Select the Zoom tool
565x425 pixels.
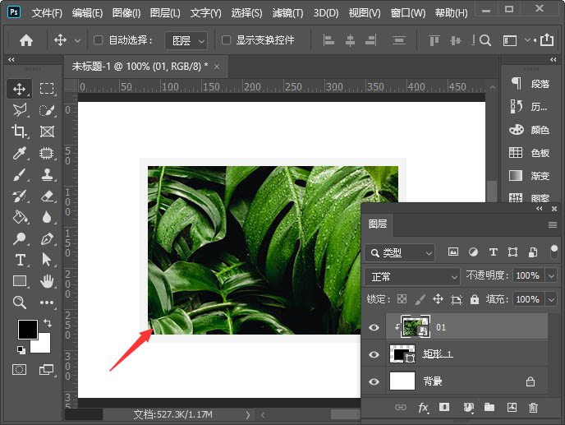[20, 303]
